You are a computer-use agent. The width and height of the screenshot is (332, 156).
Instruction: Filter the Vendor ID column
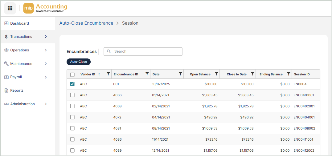tap(108, 74)
